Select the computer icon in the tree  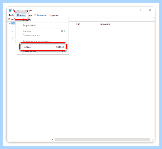click(x=13, y=23)
